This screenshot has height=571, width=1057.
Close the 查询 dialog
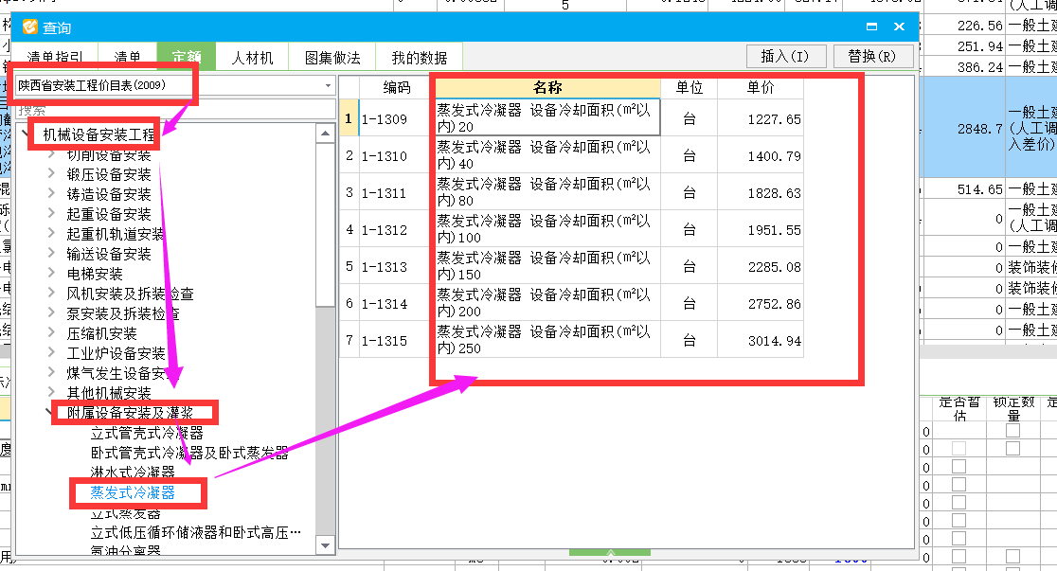coord(899,27)
